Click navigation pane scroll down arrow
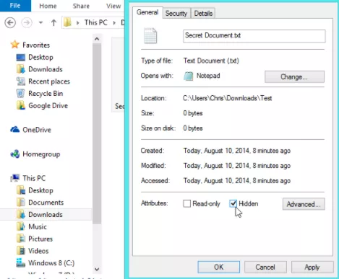The width and height of the screenshot is (339, 279). [x=97, y=269]
